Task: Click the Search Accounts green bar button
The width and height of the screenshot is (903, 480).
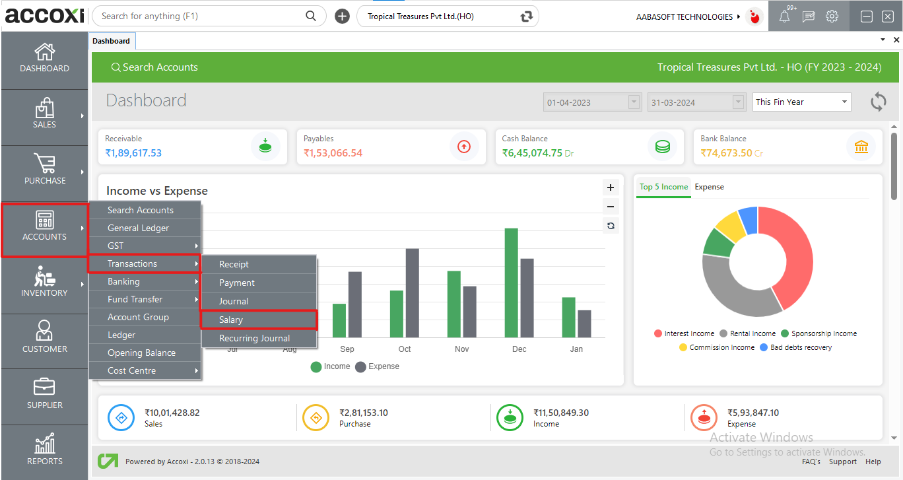Action: [x=154, y=67]
